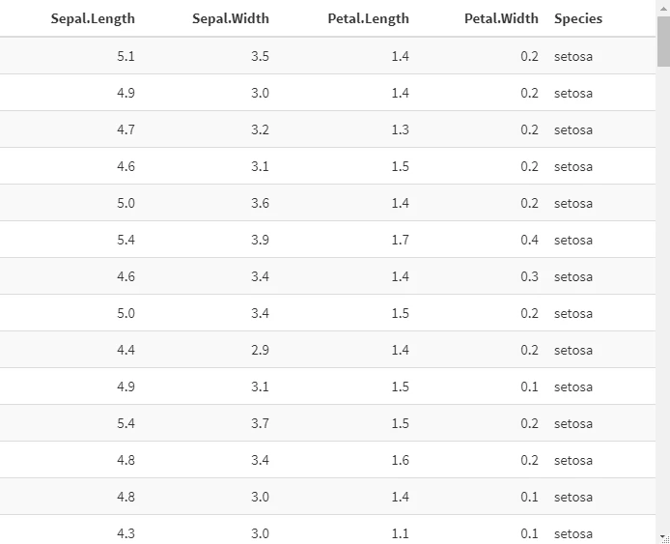Click the Petal.Length column header
Viewport: 670px width, 544px height.
point(369,18)
